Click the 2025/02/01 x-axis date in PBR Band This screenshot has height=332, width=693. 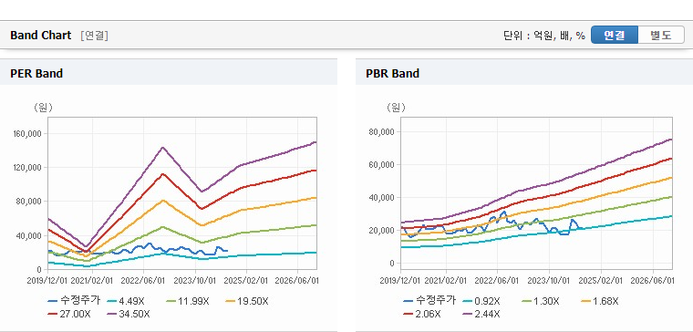[600, 281]
